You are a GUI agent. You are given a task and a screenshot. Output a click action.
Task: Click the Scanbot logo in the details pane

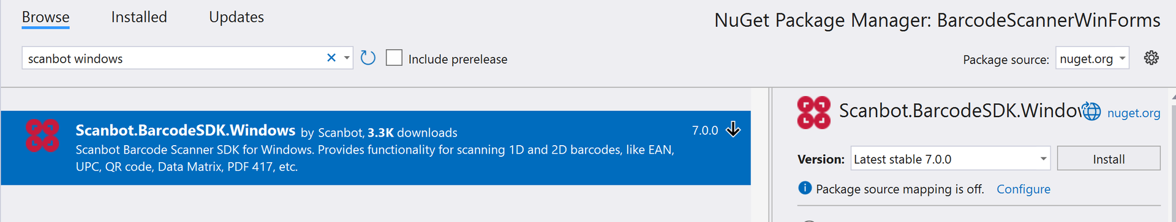[x=814, y=112]
